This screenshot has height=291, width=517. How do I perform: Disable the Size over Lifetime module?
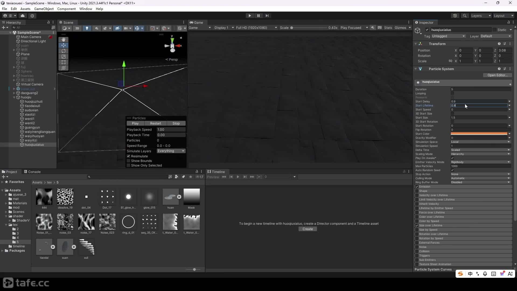pyautogui.click(x=417, y=226)
